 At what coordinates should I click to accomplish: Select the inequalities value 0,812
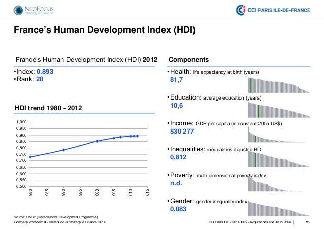(178, 157)
